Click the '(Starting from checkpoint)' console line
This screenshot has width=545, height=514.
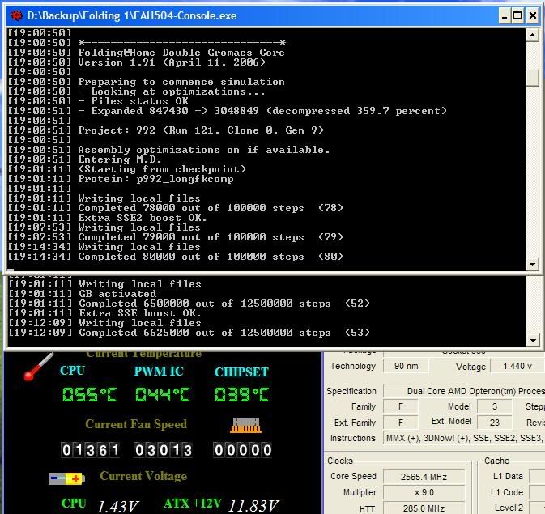(162, 169)
